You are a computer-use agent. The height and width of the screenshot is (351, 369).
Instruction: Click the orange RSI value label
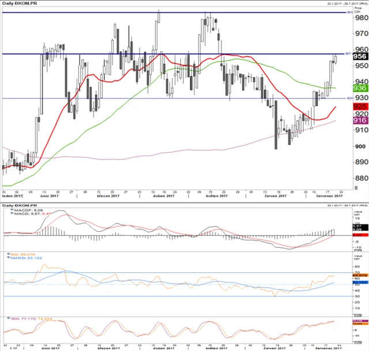pos(23,254)
